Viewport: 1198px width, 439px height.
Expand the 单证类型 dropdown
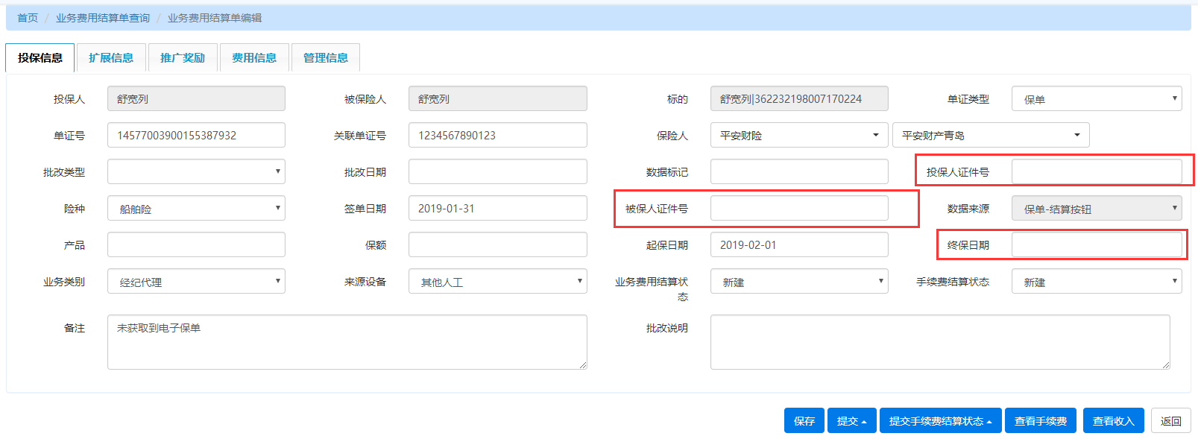point(1096,99)
